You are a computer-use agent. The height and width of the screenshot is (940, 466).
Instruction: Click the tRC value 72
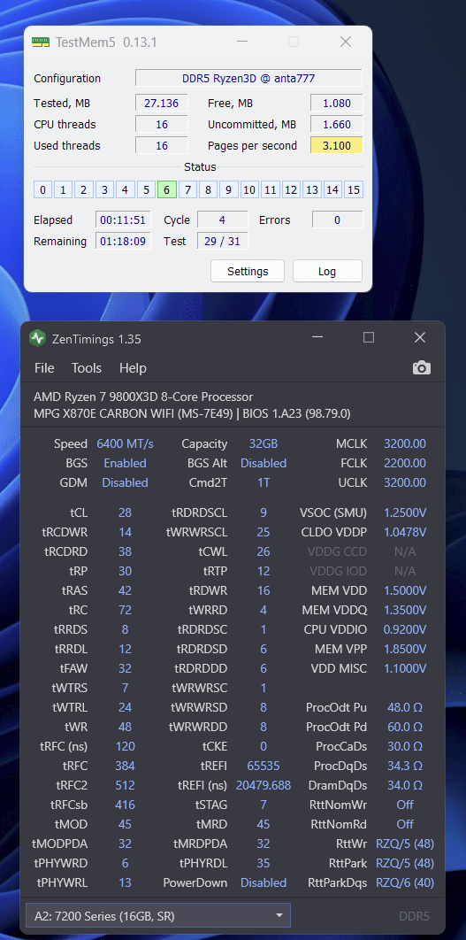point(125,610)
